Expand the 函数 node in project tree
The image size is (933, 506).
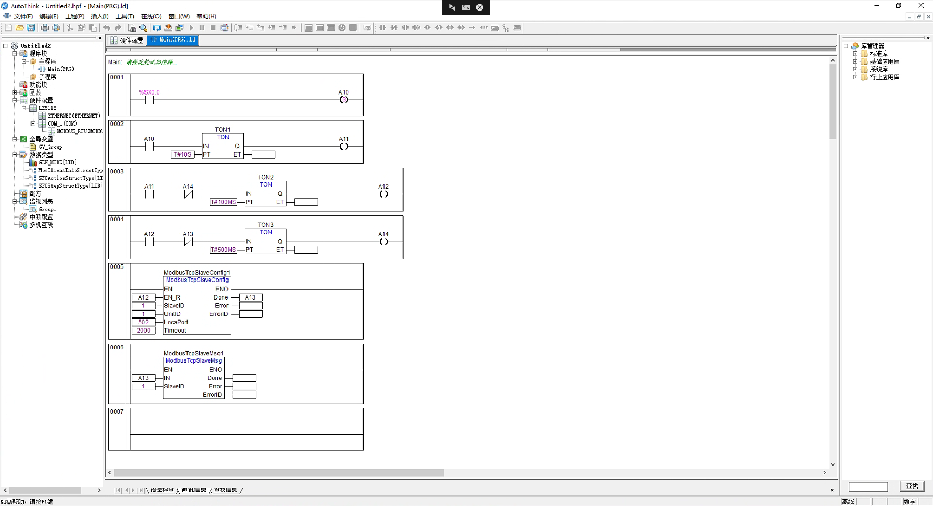(15, 92)
